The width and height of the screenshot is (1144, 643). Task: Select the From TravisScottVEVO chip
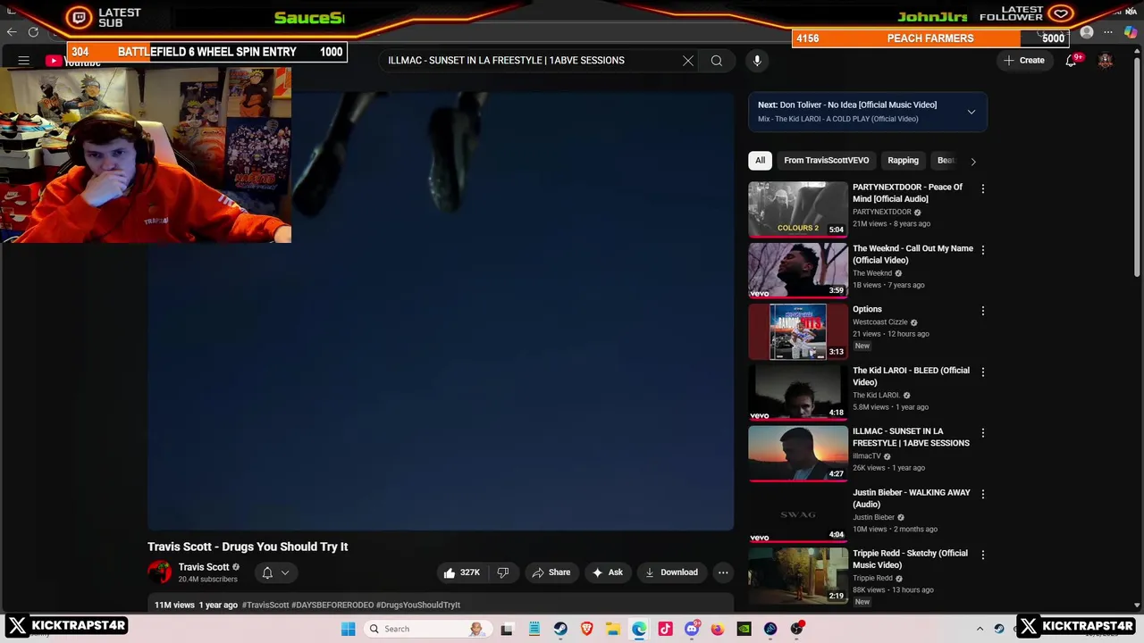point(827,161)
